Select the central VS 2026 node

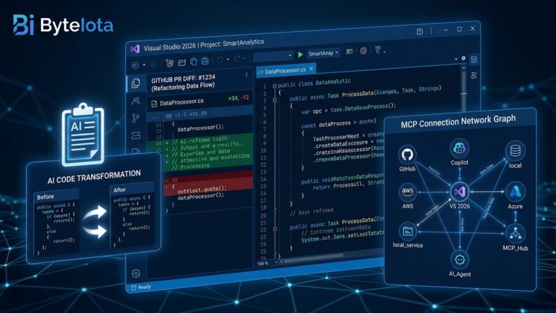[460, 192]
